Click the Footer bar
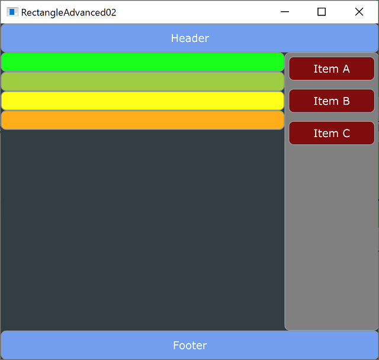The width and height of the screenshot is (379, 360). coord(189,345)
